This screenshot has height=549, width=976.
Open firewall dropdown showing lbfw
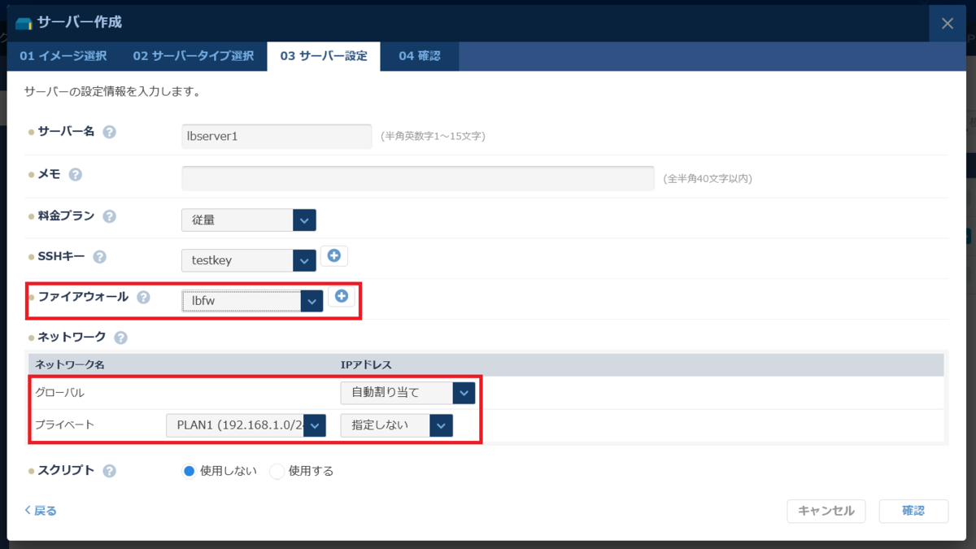coord(252,301)
